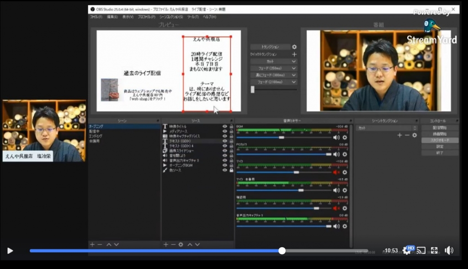468x269 pixels.
Task: Hide the オープニングBGM source
Action: [x=225, y=165]
